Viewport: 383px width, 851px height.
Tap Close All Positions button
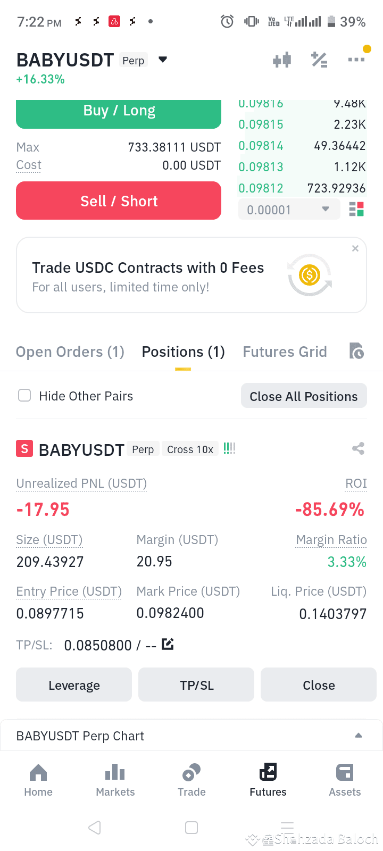(304, 396)
